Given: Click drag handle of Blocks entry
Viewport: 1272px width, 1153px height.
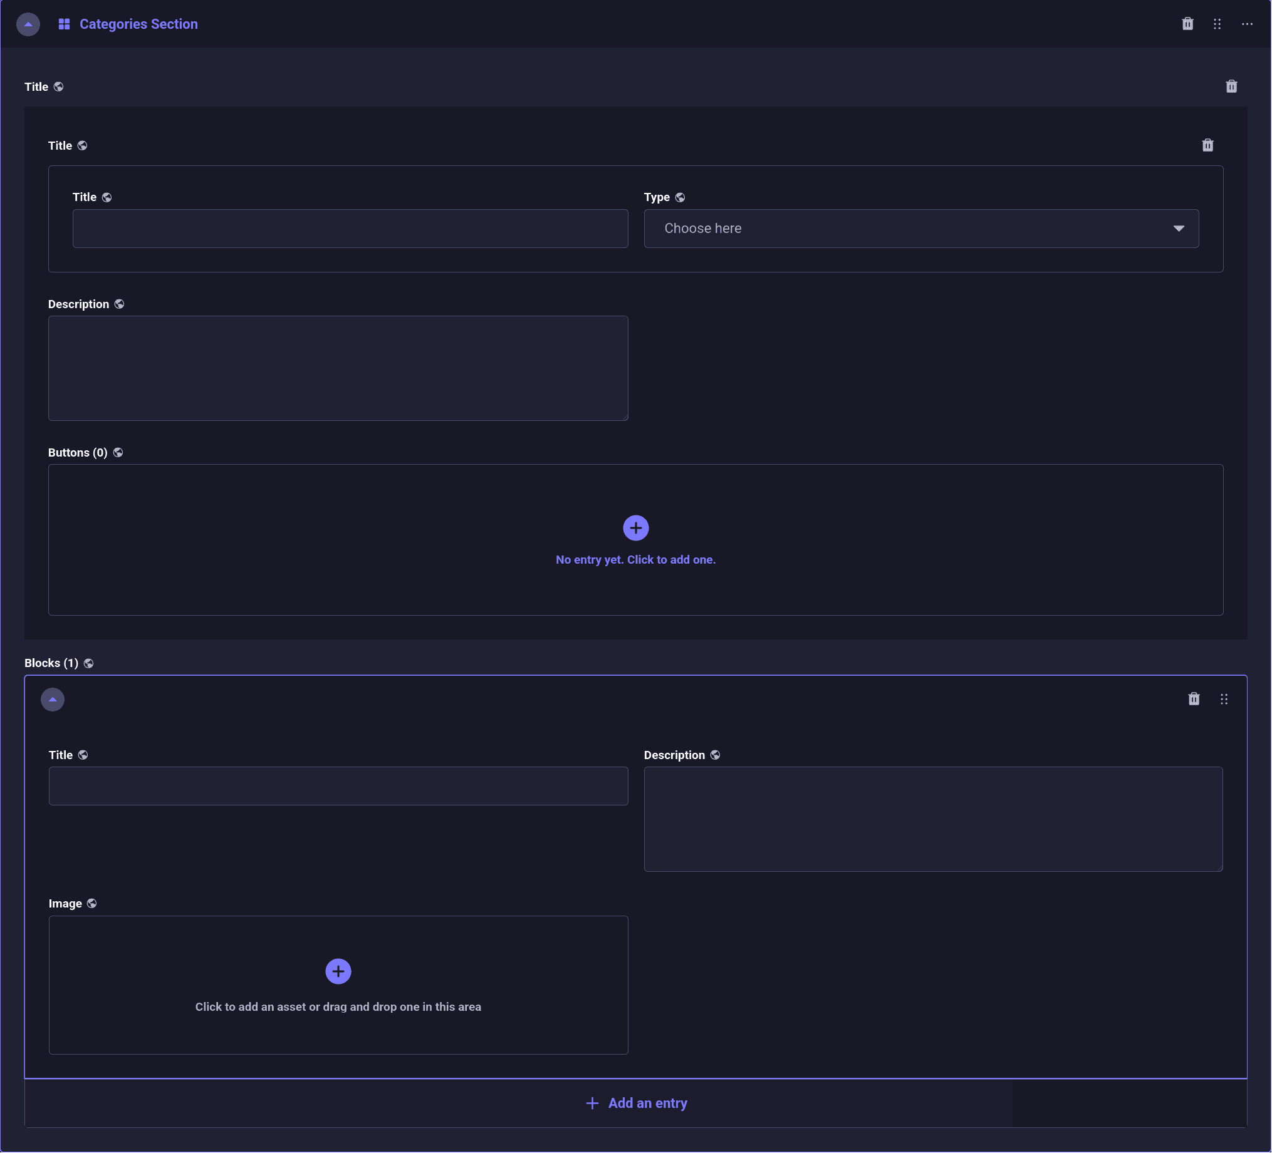Looking at the screenshot, I should pos(1223,699).
